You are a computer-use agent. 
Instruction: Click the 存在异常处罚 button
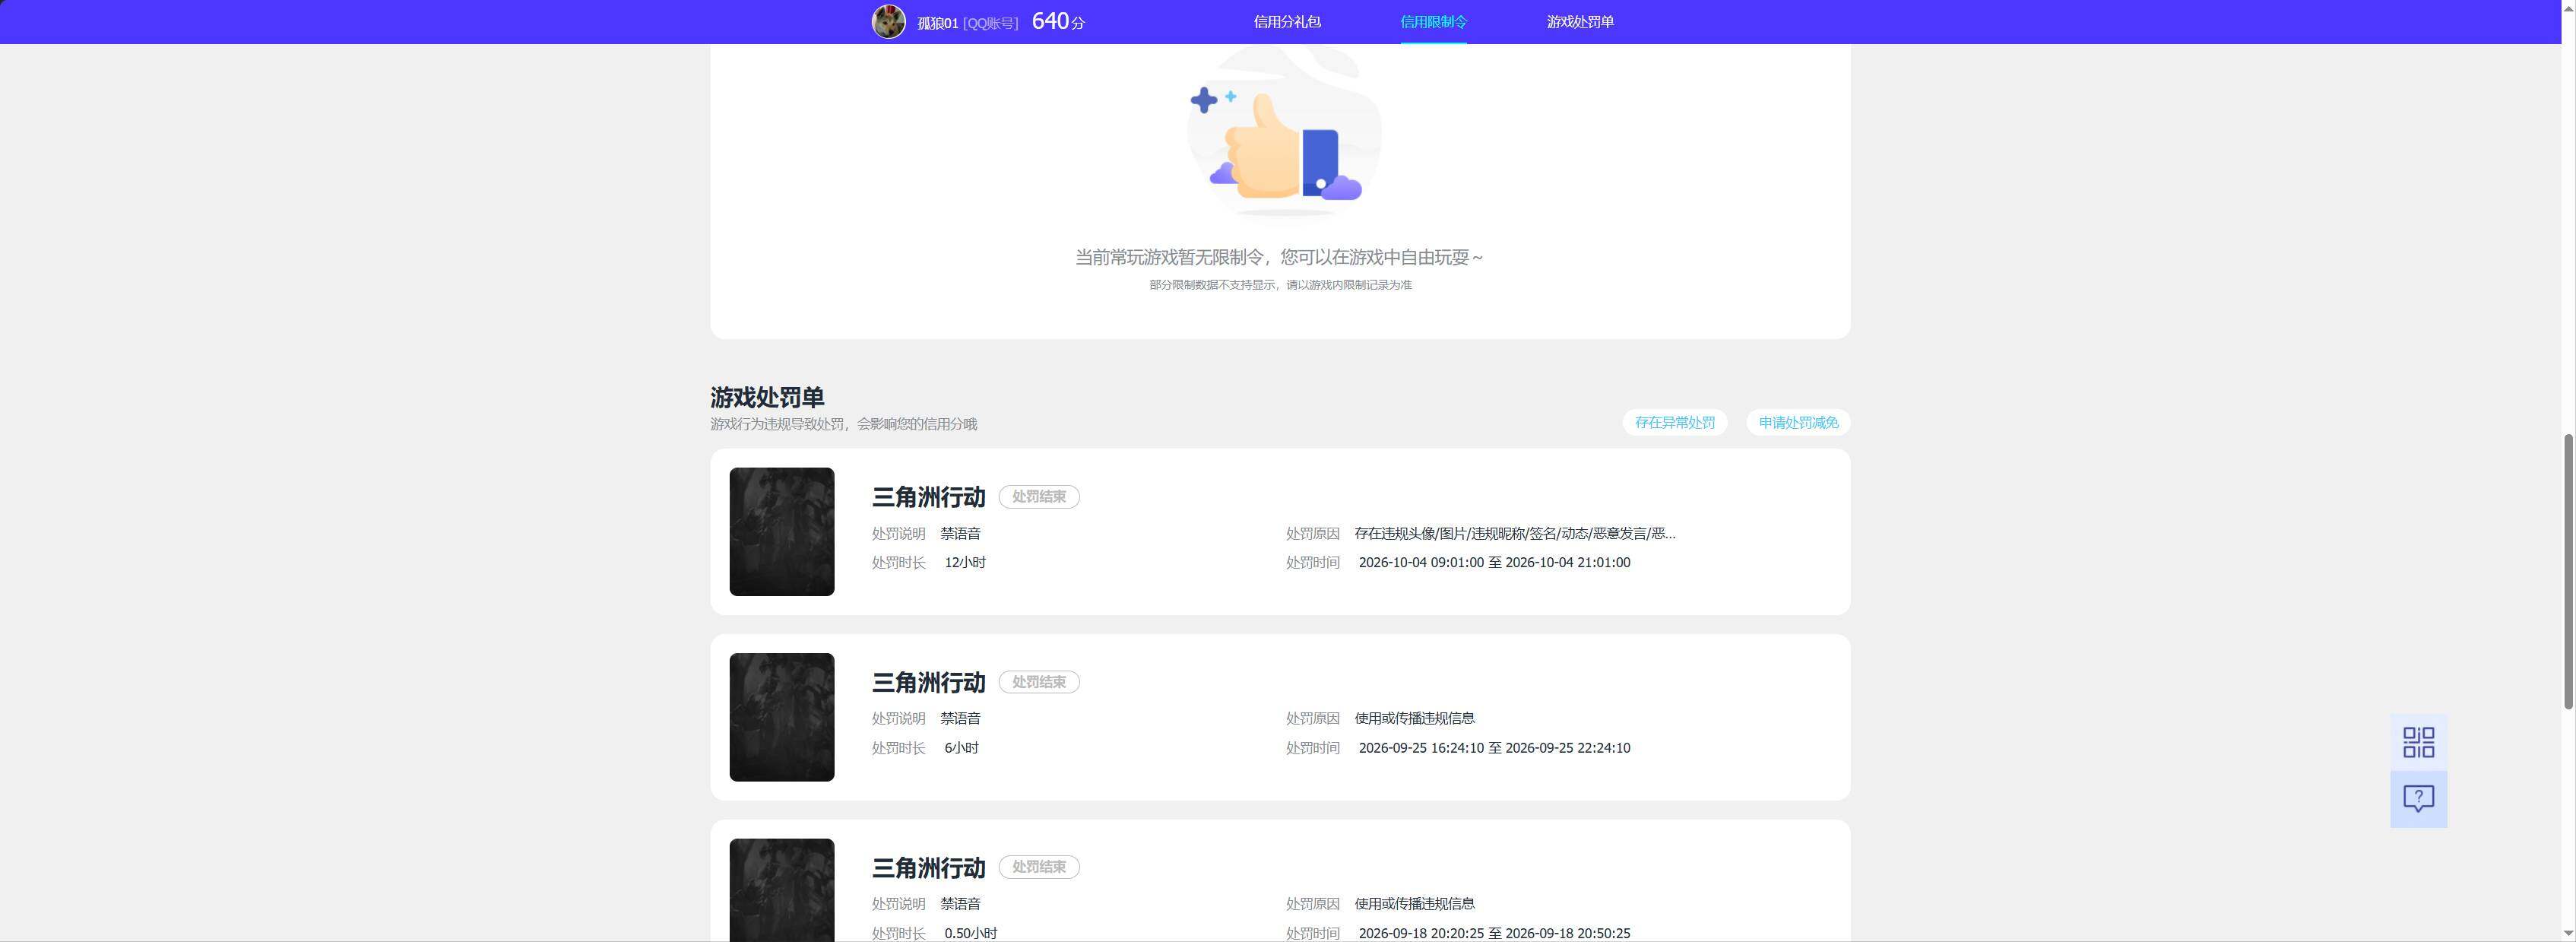1674,422
